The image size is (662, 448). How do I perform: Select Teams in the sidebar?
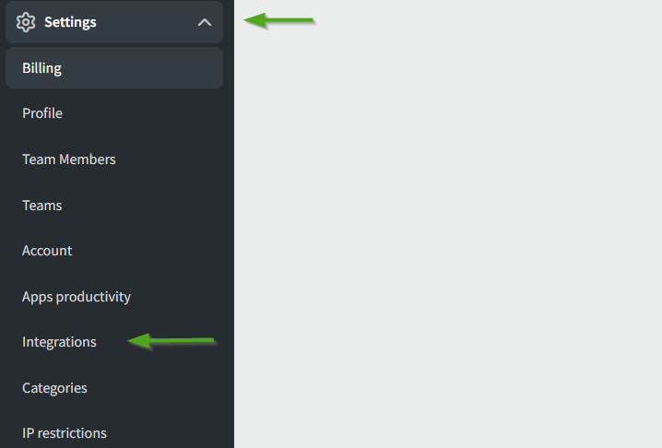[42, 205]
